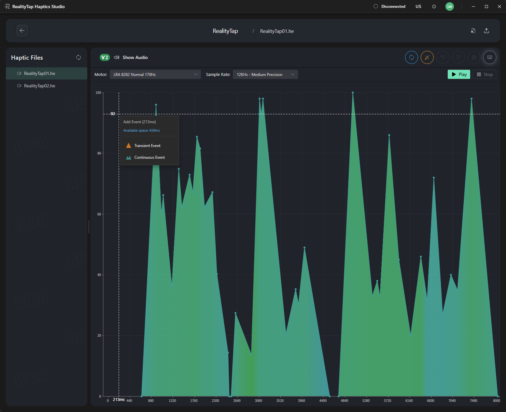The height and width of the screenshot is (412, 506).
Task: Click the Sample Rate: label
Action: (x=218, y=75)
